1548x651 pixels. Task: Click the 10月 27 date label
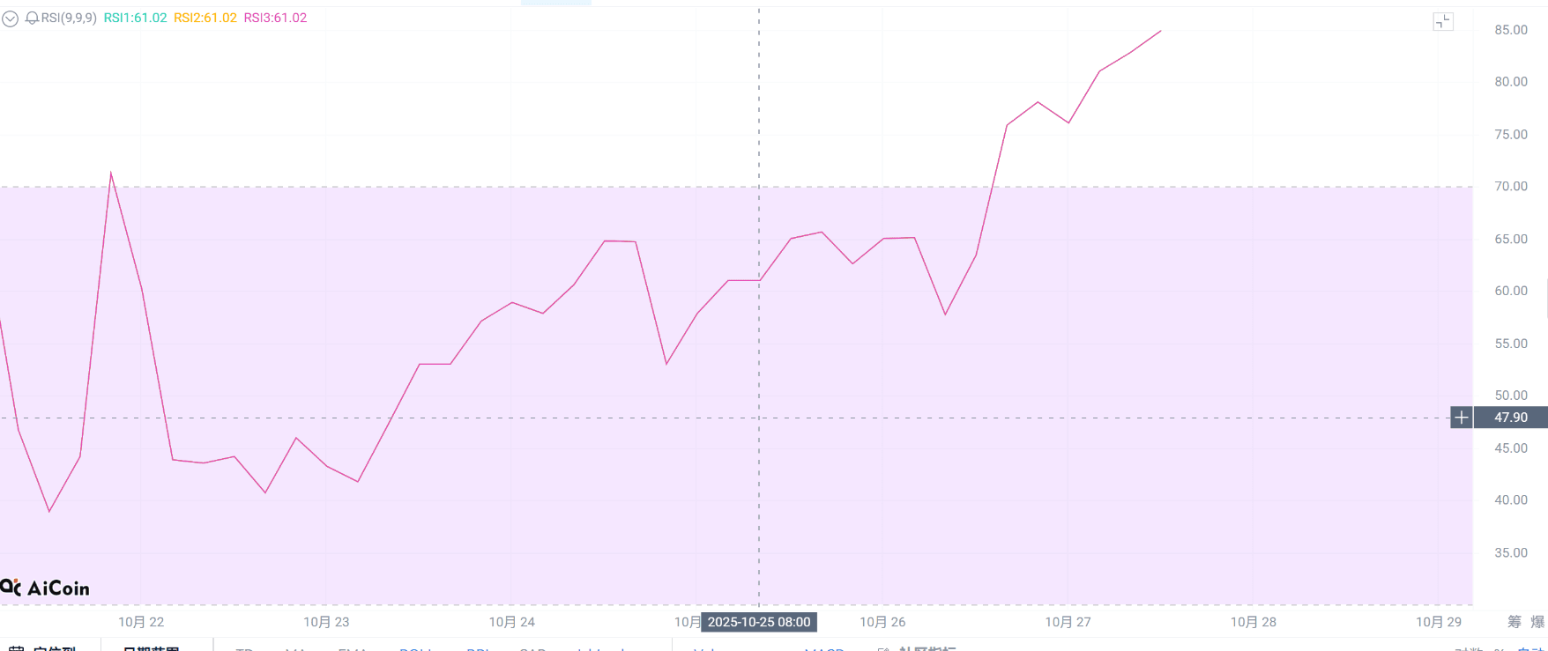[1068, 622]
